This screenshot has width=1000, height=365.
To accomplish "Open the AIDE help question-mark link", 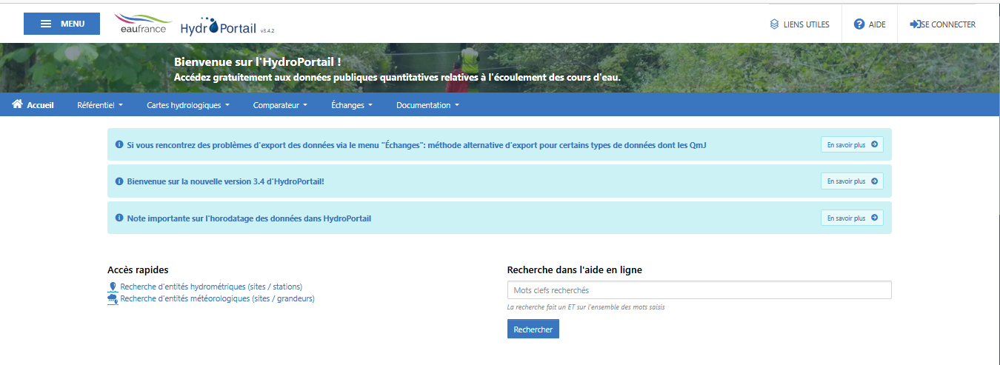I will point(870,24).
